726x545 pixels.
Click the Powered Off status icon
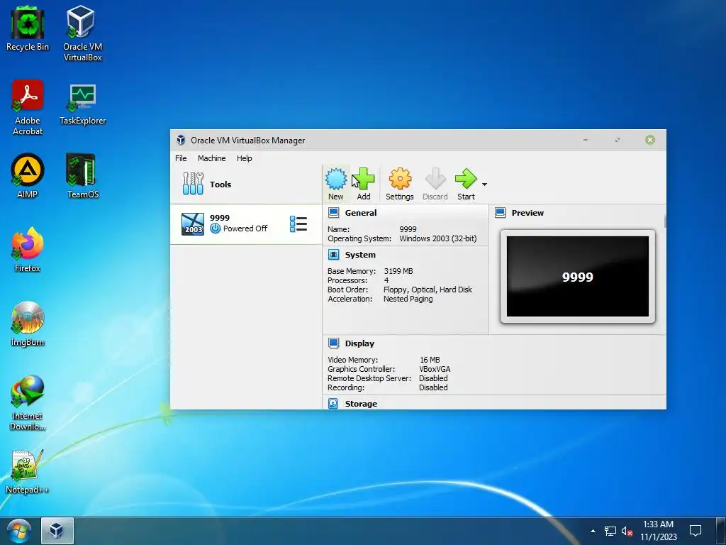pos(215,228)
